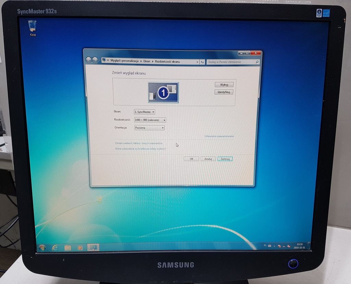Open the Rozdzielczość dropdown 1440 × 900
The image size is (351, 284).
pyautogui.click(x=150, y=120)
